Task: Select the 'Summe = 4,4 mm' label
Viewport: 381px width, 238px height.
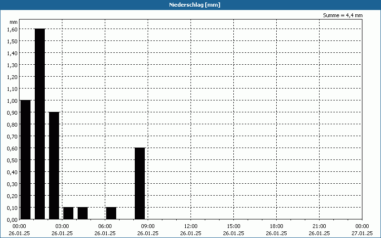Action: (342, 15)
